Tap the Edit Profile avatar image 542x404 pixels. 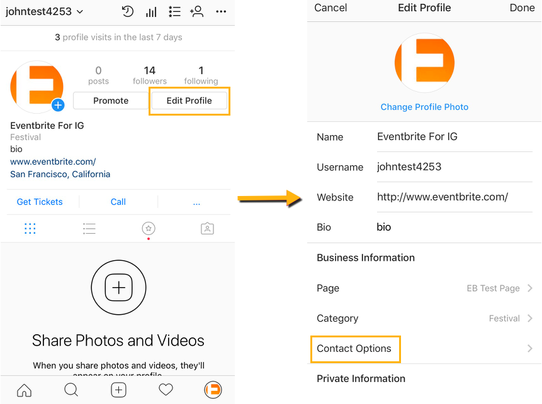point(424,63)
